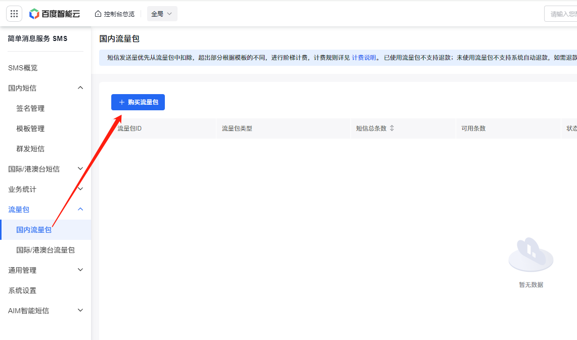Click the home icon beside 控制台总览
577x340 pixels.
(98, 14)
